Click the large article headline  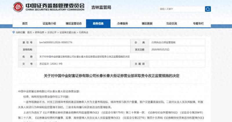[112, 76]
